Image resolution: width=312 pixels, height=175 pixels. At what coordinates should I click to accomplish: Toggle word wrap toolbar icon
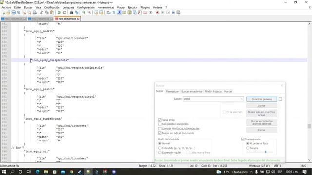coord(108,12)
